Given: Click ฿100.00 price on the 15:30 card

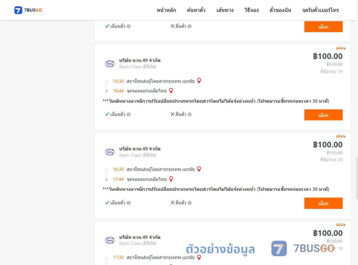Looking at the screenshot, I should click(x=328, y=56).
